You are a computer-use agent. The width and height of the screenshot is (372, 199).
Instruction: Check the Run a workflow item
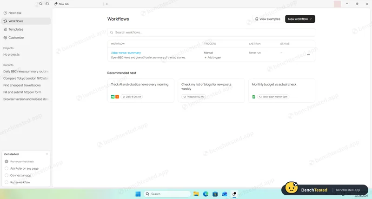pyautogui.click(x=7, y=182)
